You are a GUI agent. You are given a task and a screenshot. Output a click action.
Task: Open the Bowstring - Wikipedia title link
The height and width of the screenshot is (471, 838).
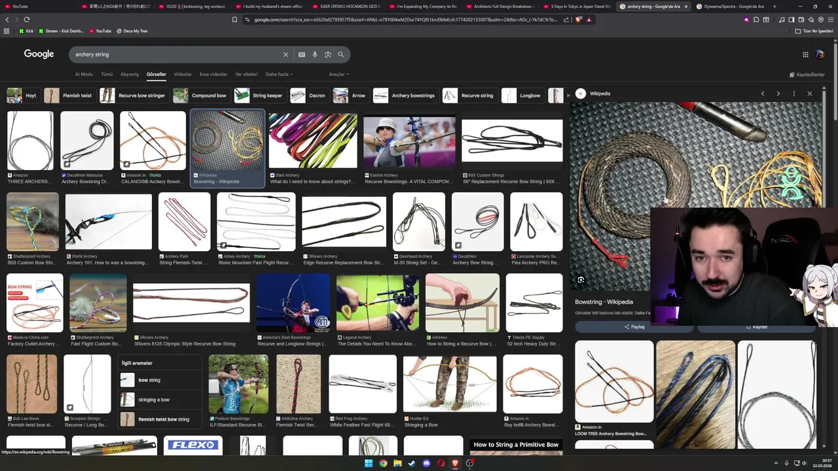click(604, 302)
